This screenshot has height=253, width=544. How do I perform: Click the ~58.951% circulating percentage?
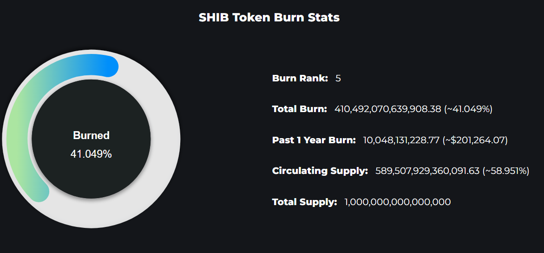coord(506,171)
